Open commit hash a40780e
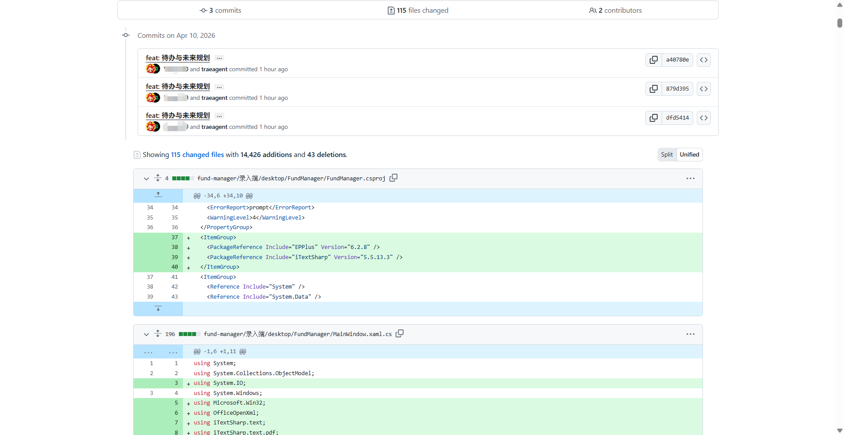The width and height of the screenshot is (844, 435). point(677,60)
